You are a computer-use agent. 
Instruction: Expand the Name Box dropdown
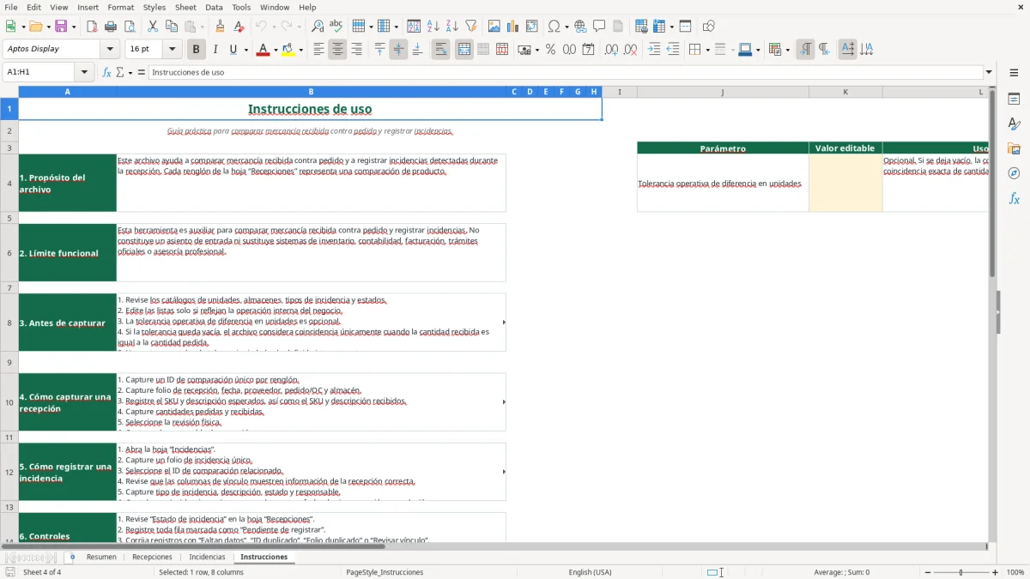[x=84, y=72]
